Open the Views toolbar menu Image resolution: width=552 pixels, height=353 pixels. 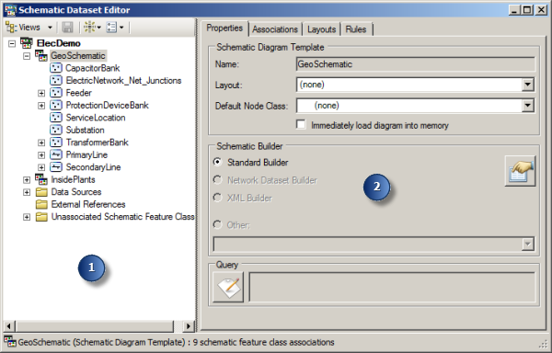(x=29, y=28)
